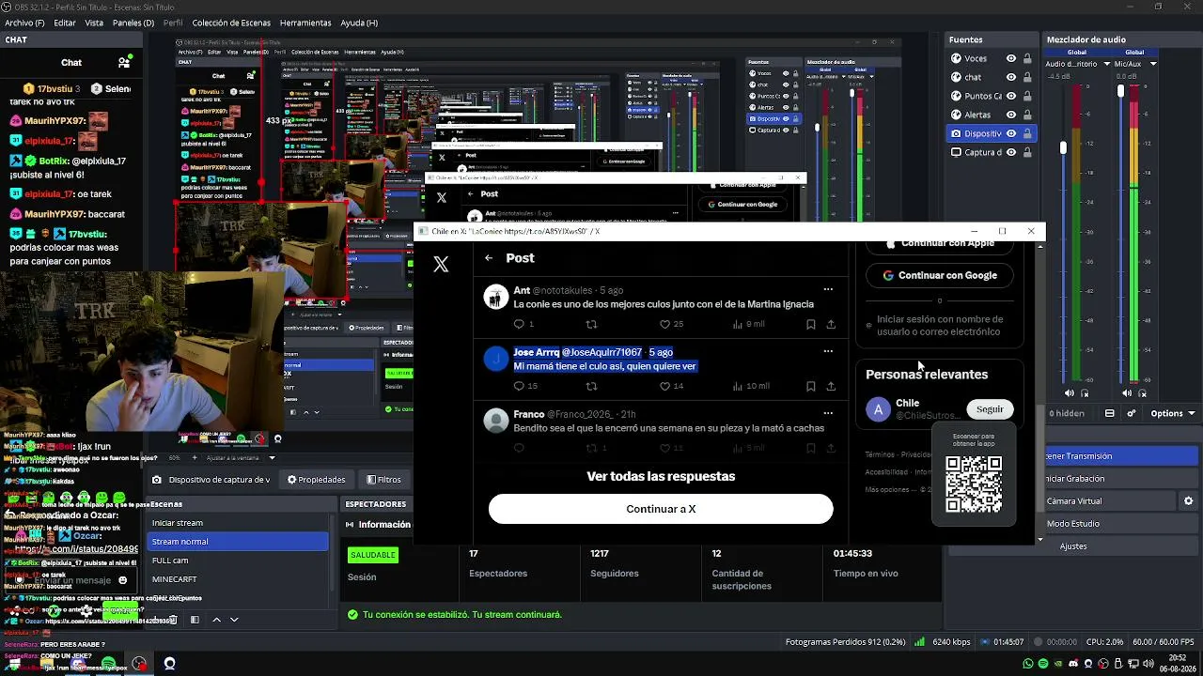Open the Paneles menu

coord(133,23)
